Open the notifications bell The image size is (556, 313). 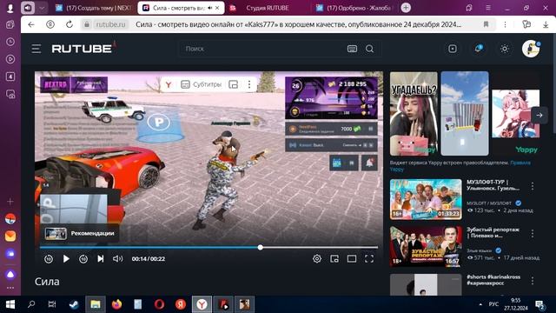[479, 49]
